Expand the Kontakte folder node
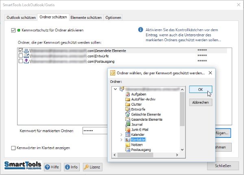The width and height of the screenshot is (244, 175). (121, 140)
